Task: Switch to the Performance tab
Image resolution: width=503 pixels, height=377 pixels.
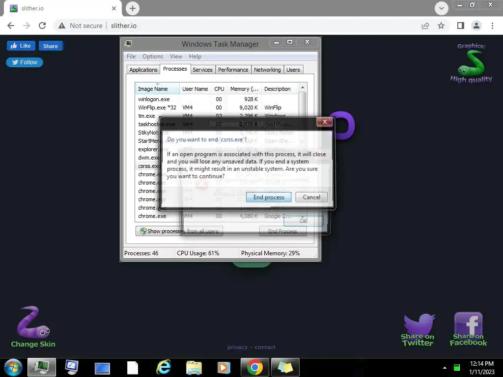Action: (233, 70)
